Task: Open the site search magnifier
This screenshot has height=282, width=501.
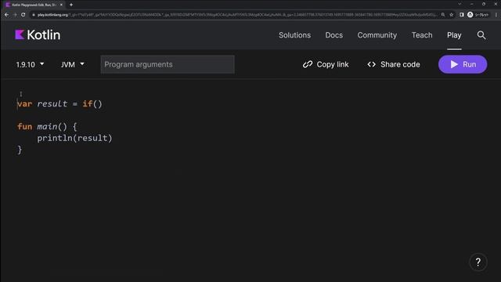Action: (x=481, y=35)
